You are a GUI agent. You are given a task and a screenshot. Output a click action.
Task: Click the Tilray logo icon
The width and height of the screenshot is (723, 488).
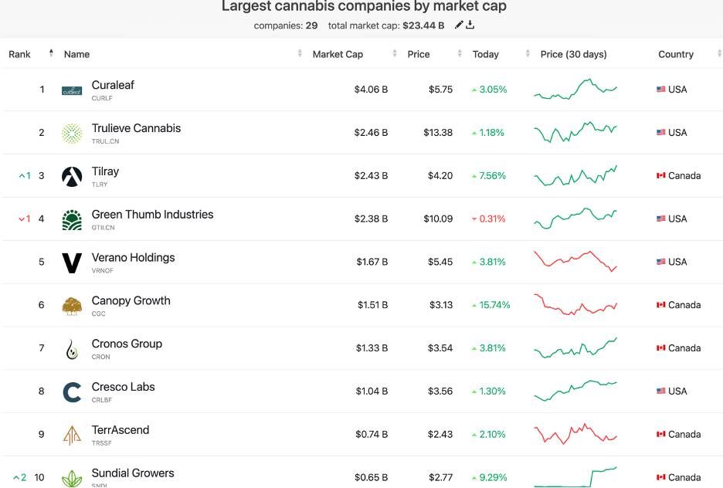72,177
